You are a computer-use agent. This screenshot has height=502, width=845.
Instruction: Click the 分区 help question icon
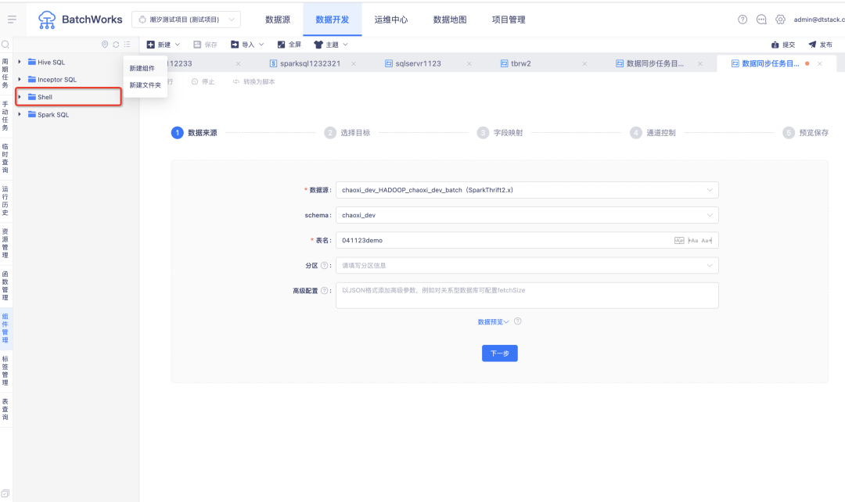[325, 266]
